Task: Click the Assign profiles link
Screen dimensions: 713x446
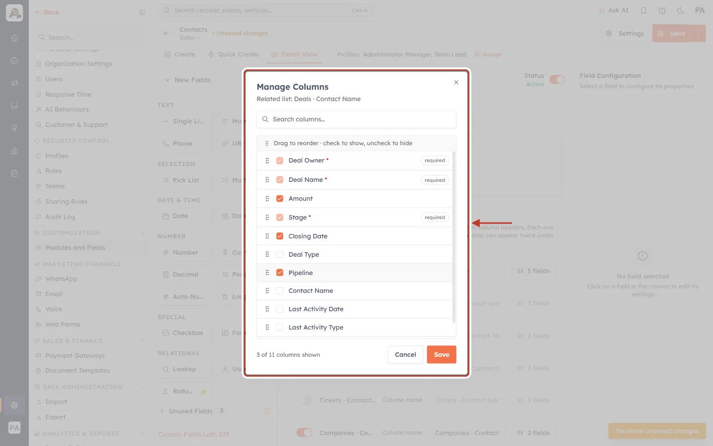Action: click(x=488, y=55)
